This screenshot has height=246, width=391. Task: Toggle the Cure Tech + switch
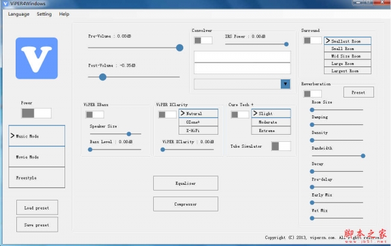point(240,115)
